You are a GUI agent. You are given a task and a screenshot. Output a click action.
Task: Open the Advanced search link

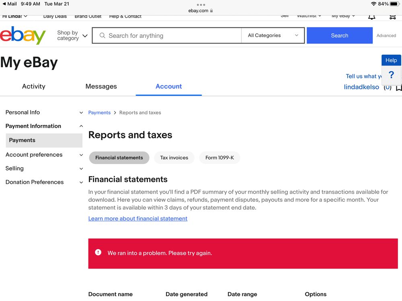tap(386, 36)
